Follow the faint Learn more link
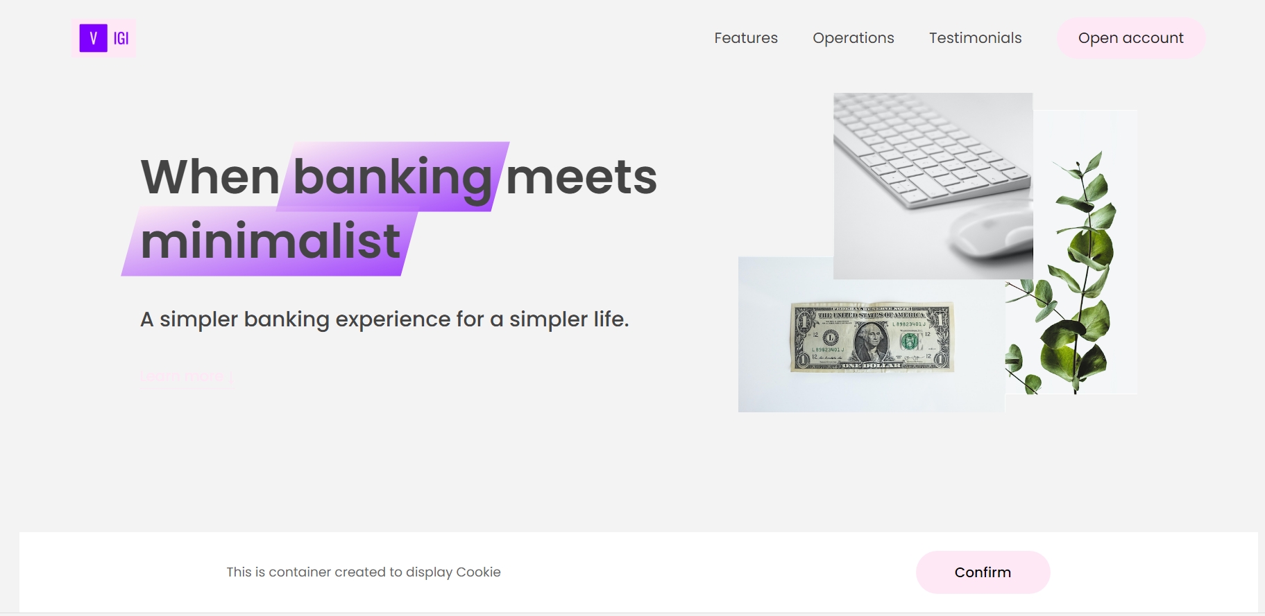The width and height of the screenshot is (1265, 616). [x=181, y=377]
